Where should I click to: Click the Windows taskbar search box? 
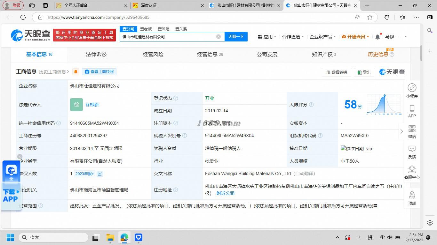(53, 237)
